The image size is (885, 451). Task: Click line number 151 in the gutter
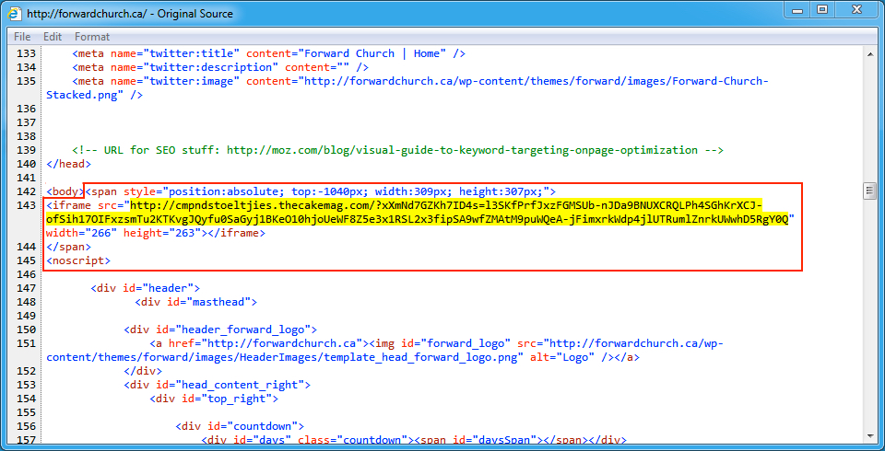click(x=27, y=343)
